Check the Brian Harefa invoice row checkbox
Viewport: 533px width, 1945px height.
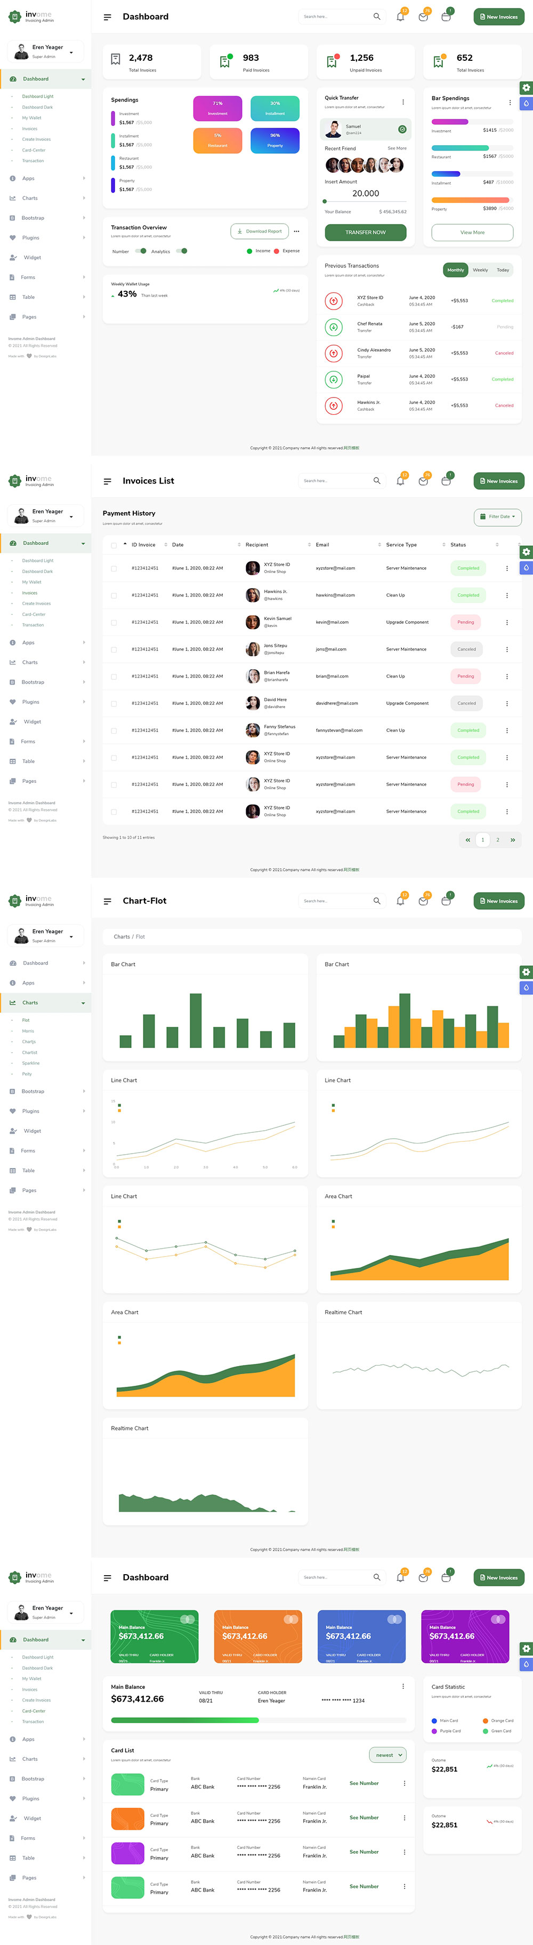click(114, 677)
